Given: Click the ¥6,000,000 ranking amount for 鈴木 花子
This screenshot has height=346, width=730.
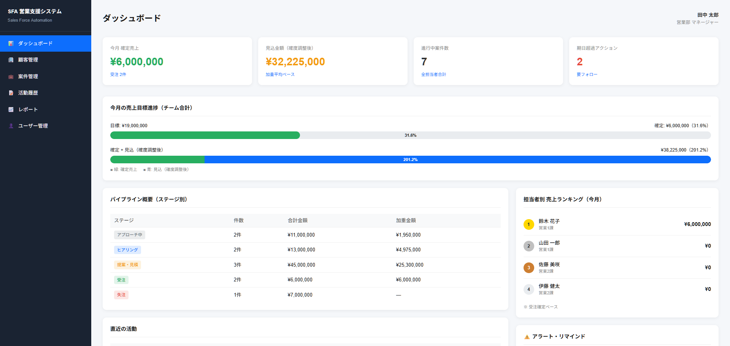Looking at the screenshot, I should (697, 224).
